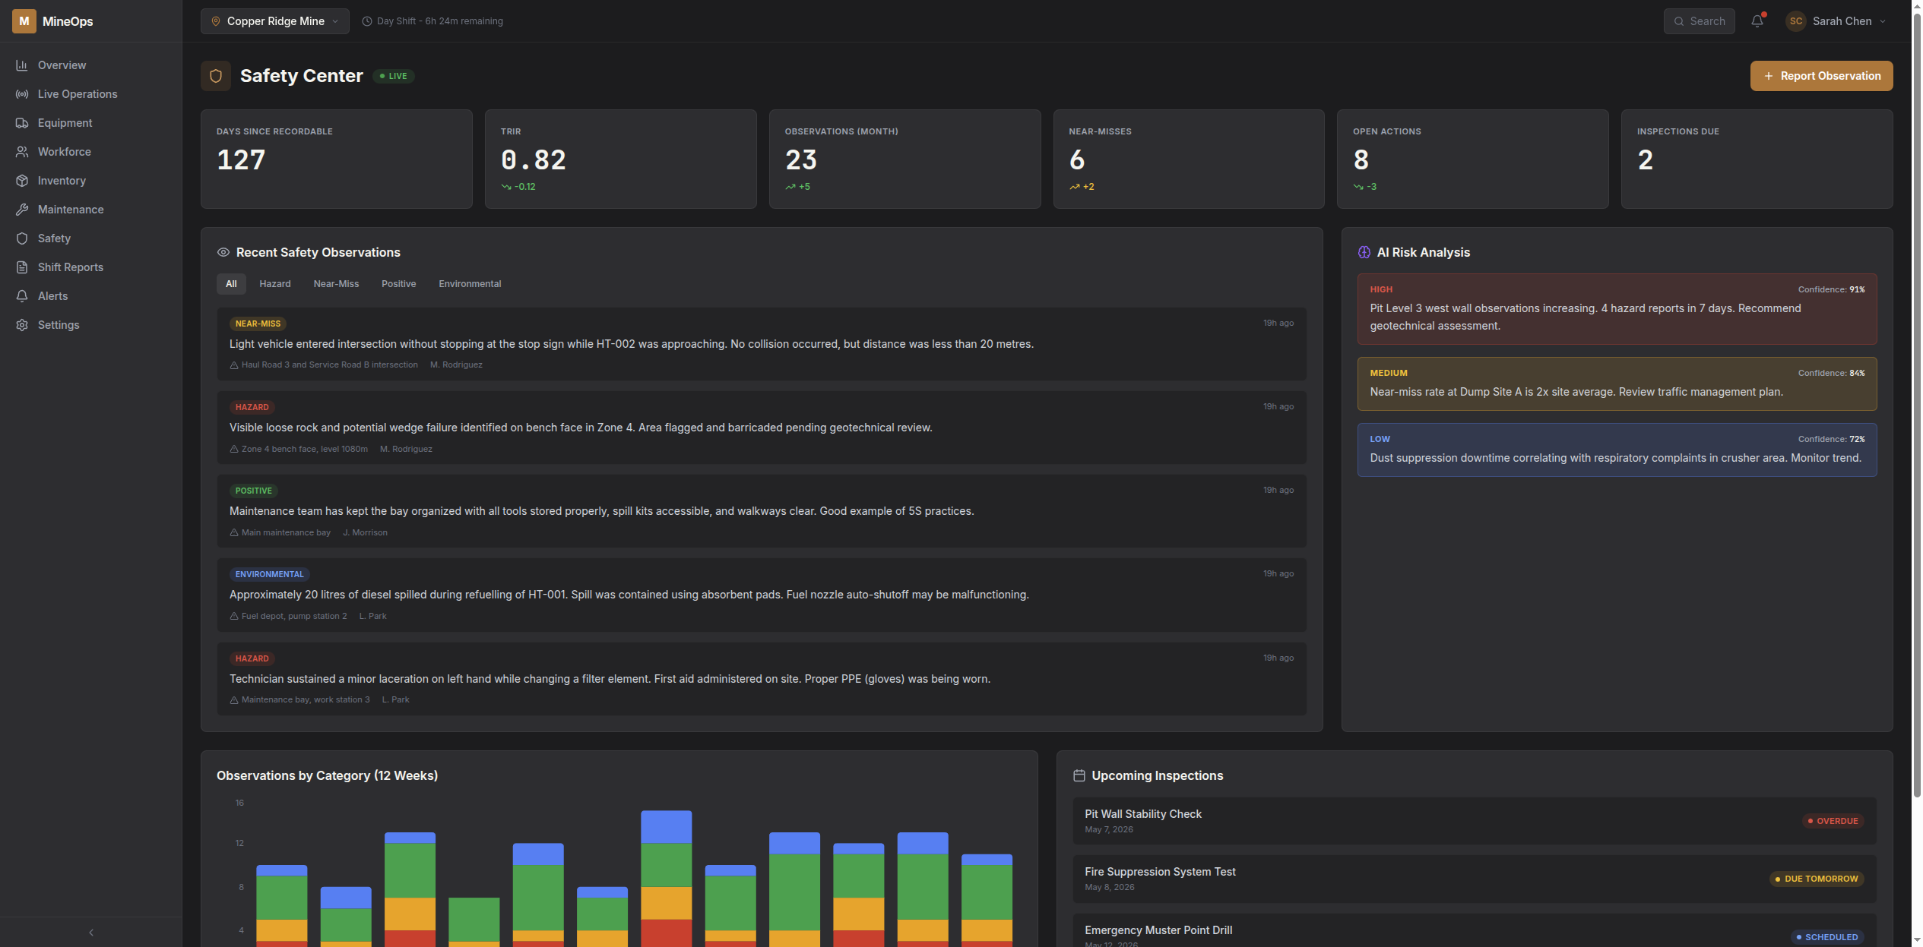Click 'Confidence: 91%' label
The width and height of the screenshot is (1923, 947).
[1831, 289]
